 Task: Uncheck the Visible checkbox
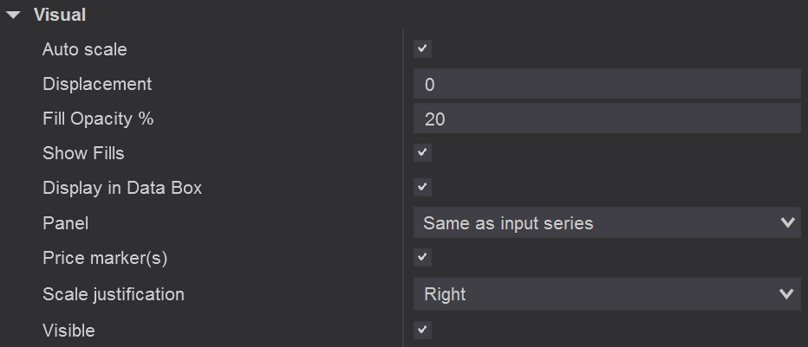(x=422, y=330)
